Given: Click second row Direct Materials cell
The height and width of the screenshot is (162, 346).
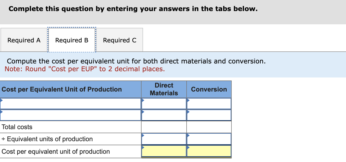Looking at the screenshot, I should (x=164, y=115).
